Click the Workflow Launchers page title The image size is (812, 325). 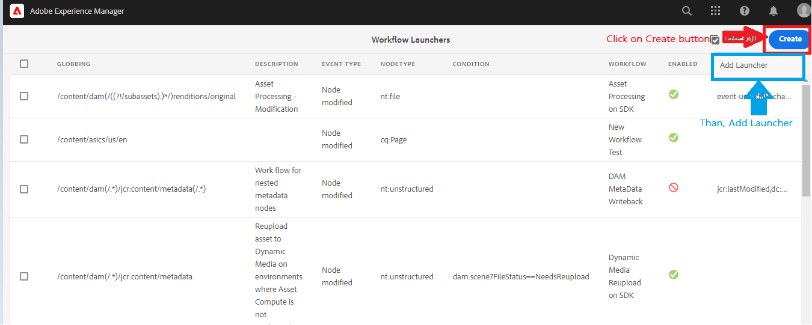[x=411, y=40]
